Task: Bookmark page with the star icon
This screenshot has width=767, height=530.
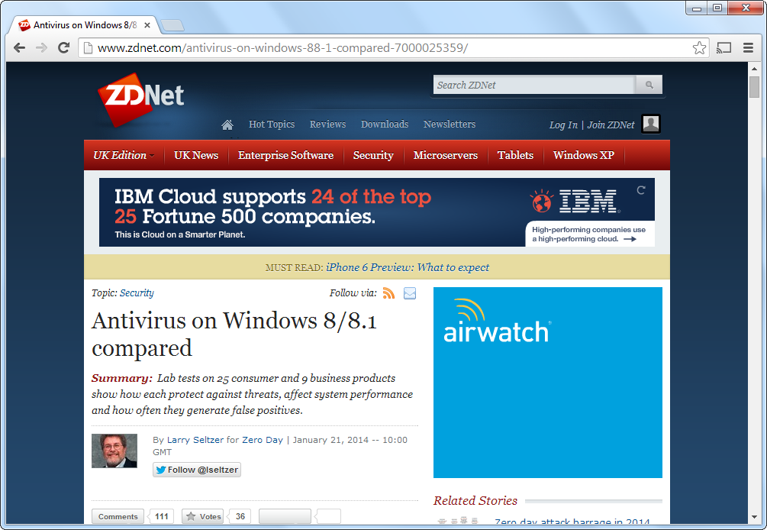Action: point(699,48)
